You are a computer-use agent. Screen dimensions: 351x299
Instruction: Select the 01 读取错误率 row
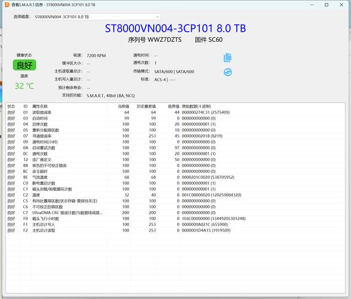pos(176,112)
